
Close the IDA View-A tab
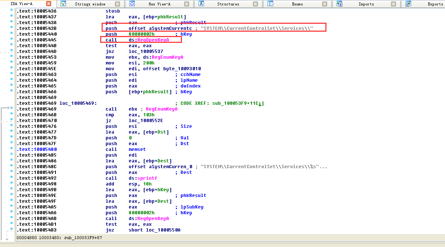[x=49, y=4]
